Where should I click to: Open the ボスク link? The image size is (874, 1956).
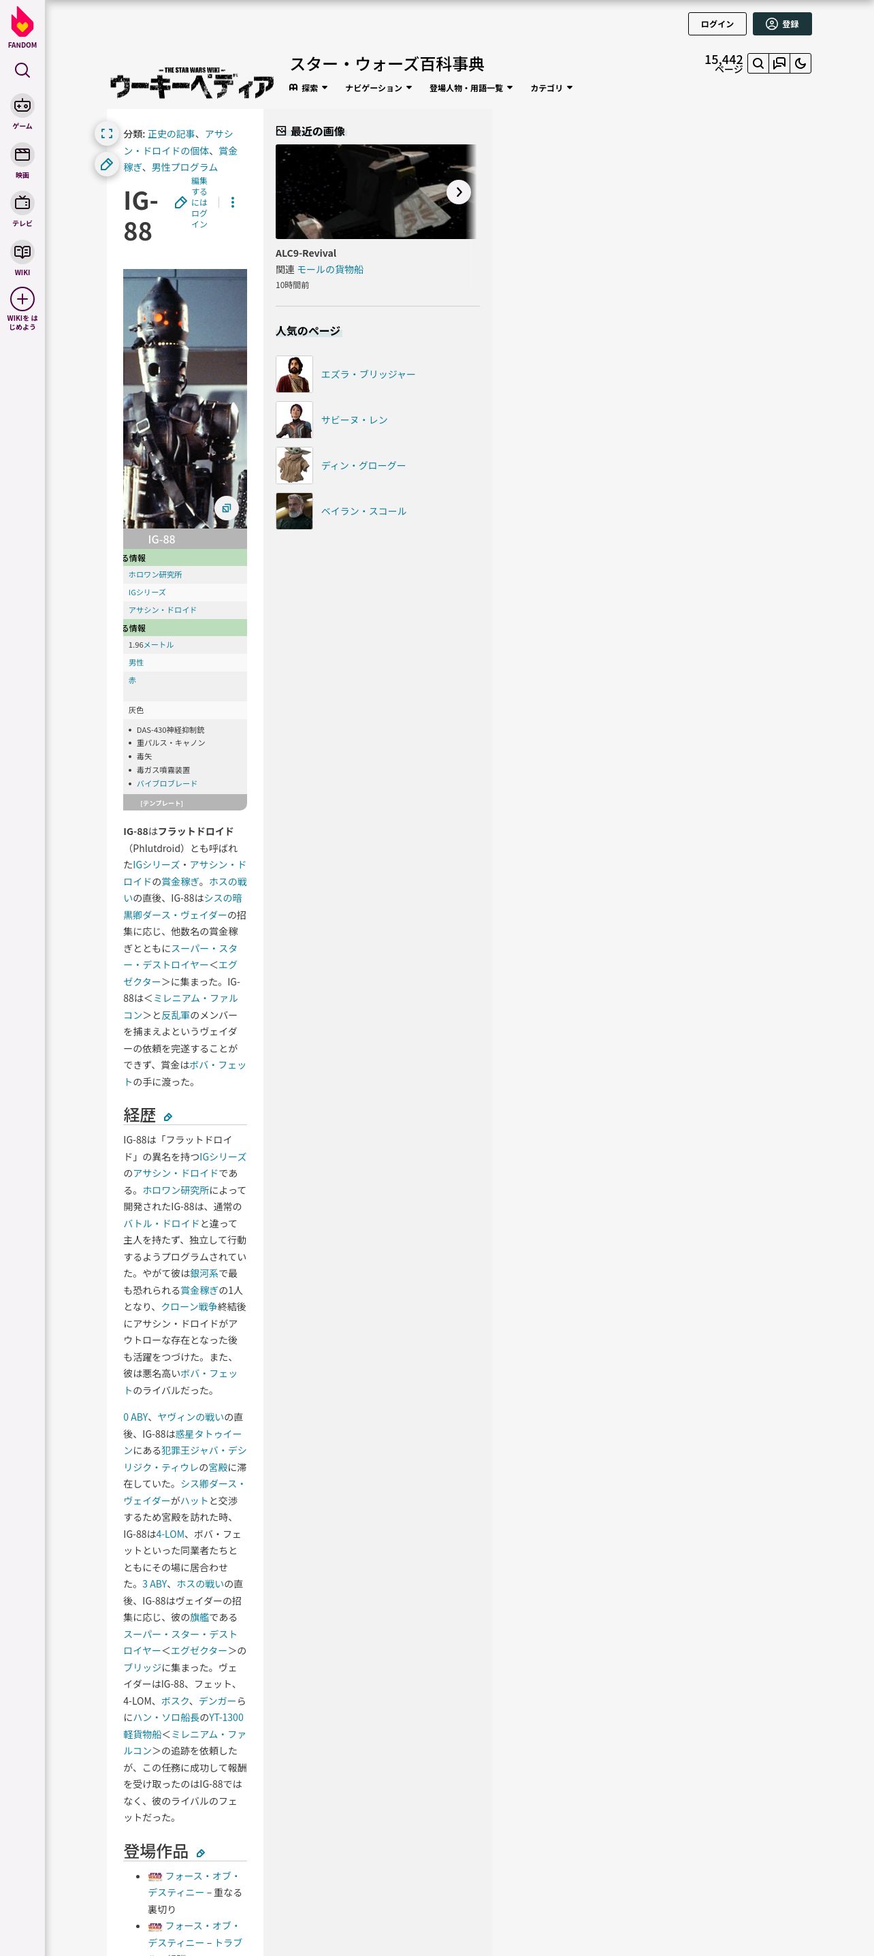[174, 1701]
